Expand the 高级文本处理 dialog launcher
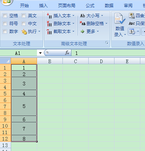Viewport: 145px width, 151px height. click(107, 43)
